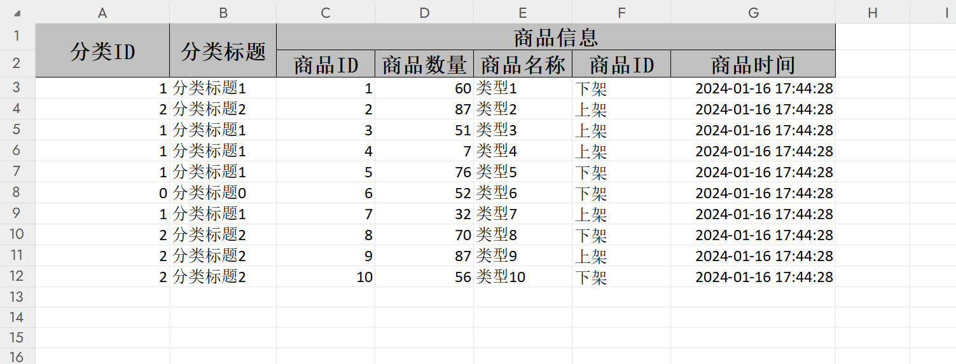Select row 1 header
Screen dimensions: 956x364
pyautogui.click(x=17, y=36)
